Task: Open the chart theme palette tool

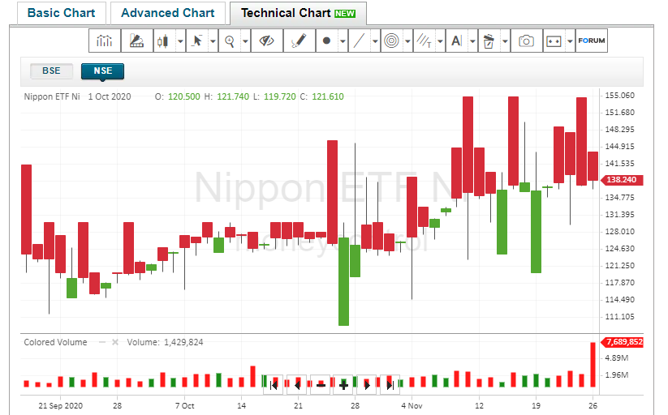Action: (136, 41)
